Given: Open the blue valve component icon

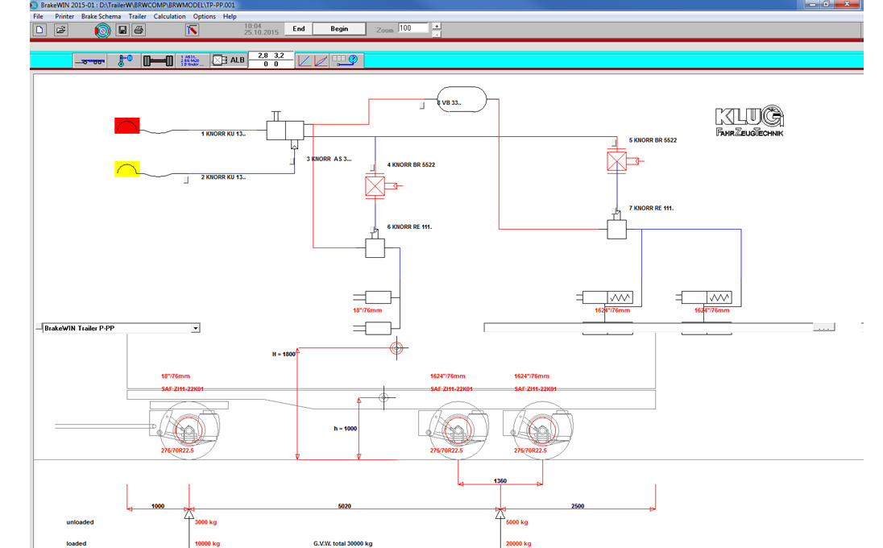Looking at the screenshot, I should (125, 60).
